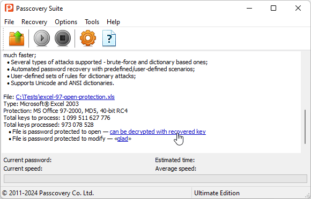The height and width of the screenshot is (199, 311).
Task: Maximize the Passcovery Suite window
Action: point(273,9)
